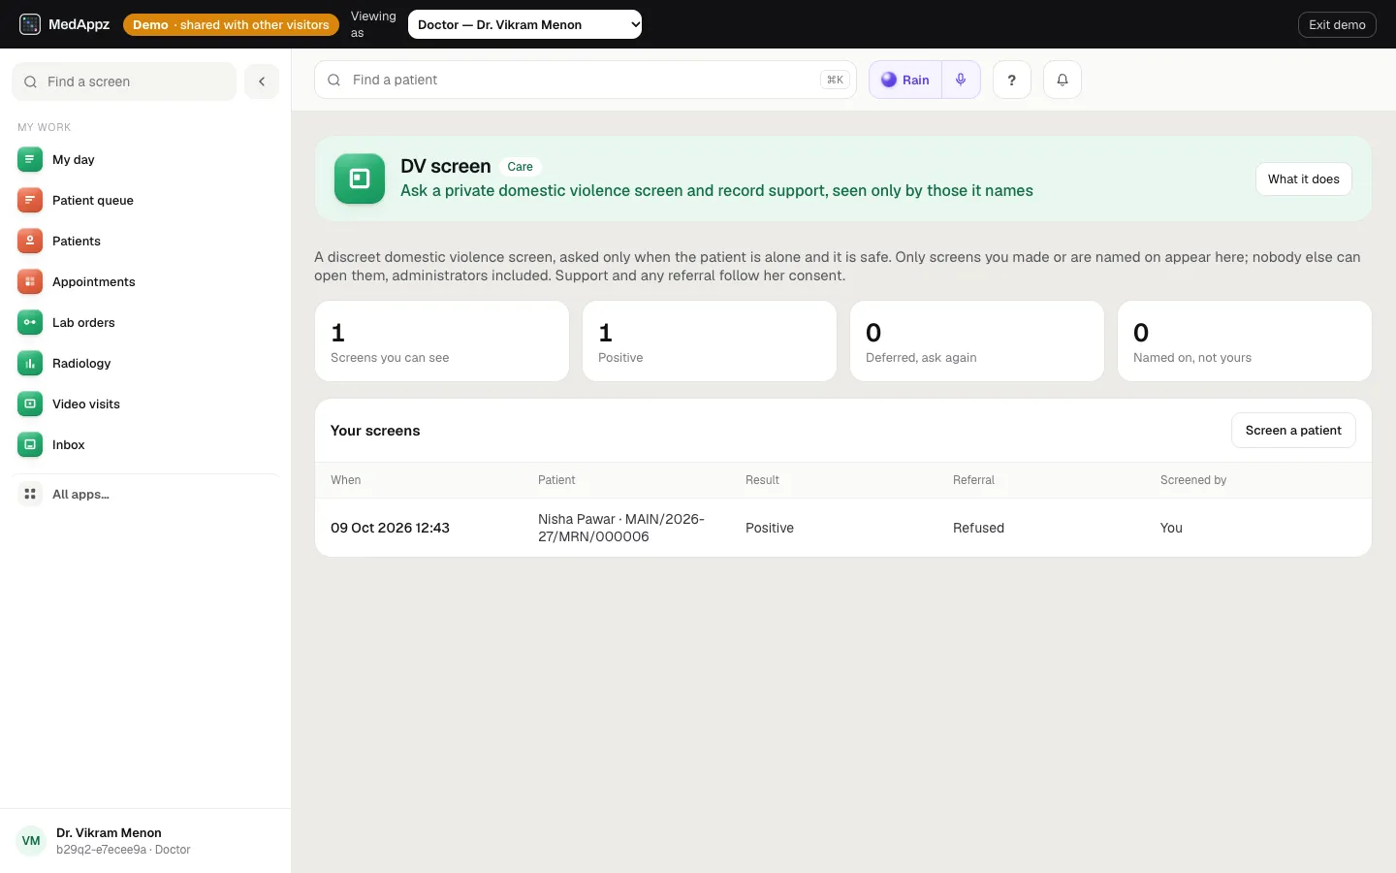Viewport: 1396px width, 873px height.
Task: Open the Viewing as role dropdown
Action: coord(524,24)
